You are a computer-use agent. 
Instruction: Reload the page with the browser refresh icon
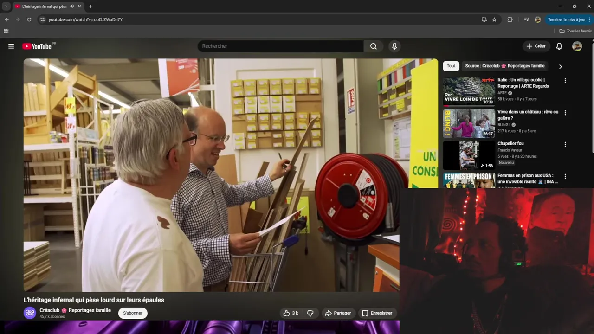[29, 19]
